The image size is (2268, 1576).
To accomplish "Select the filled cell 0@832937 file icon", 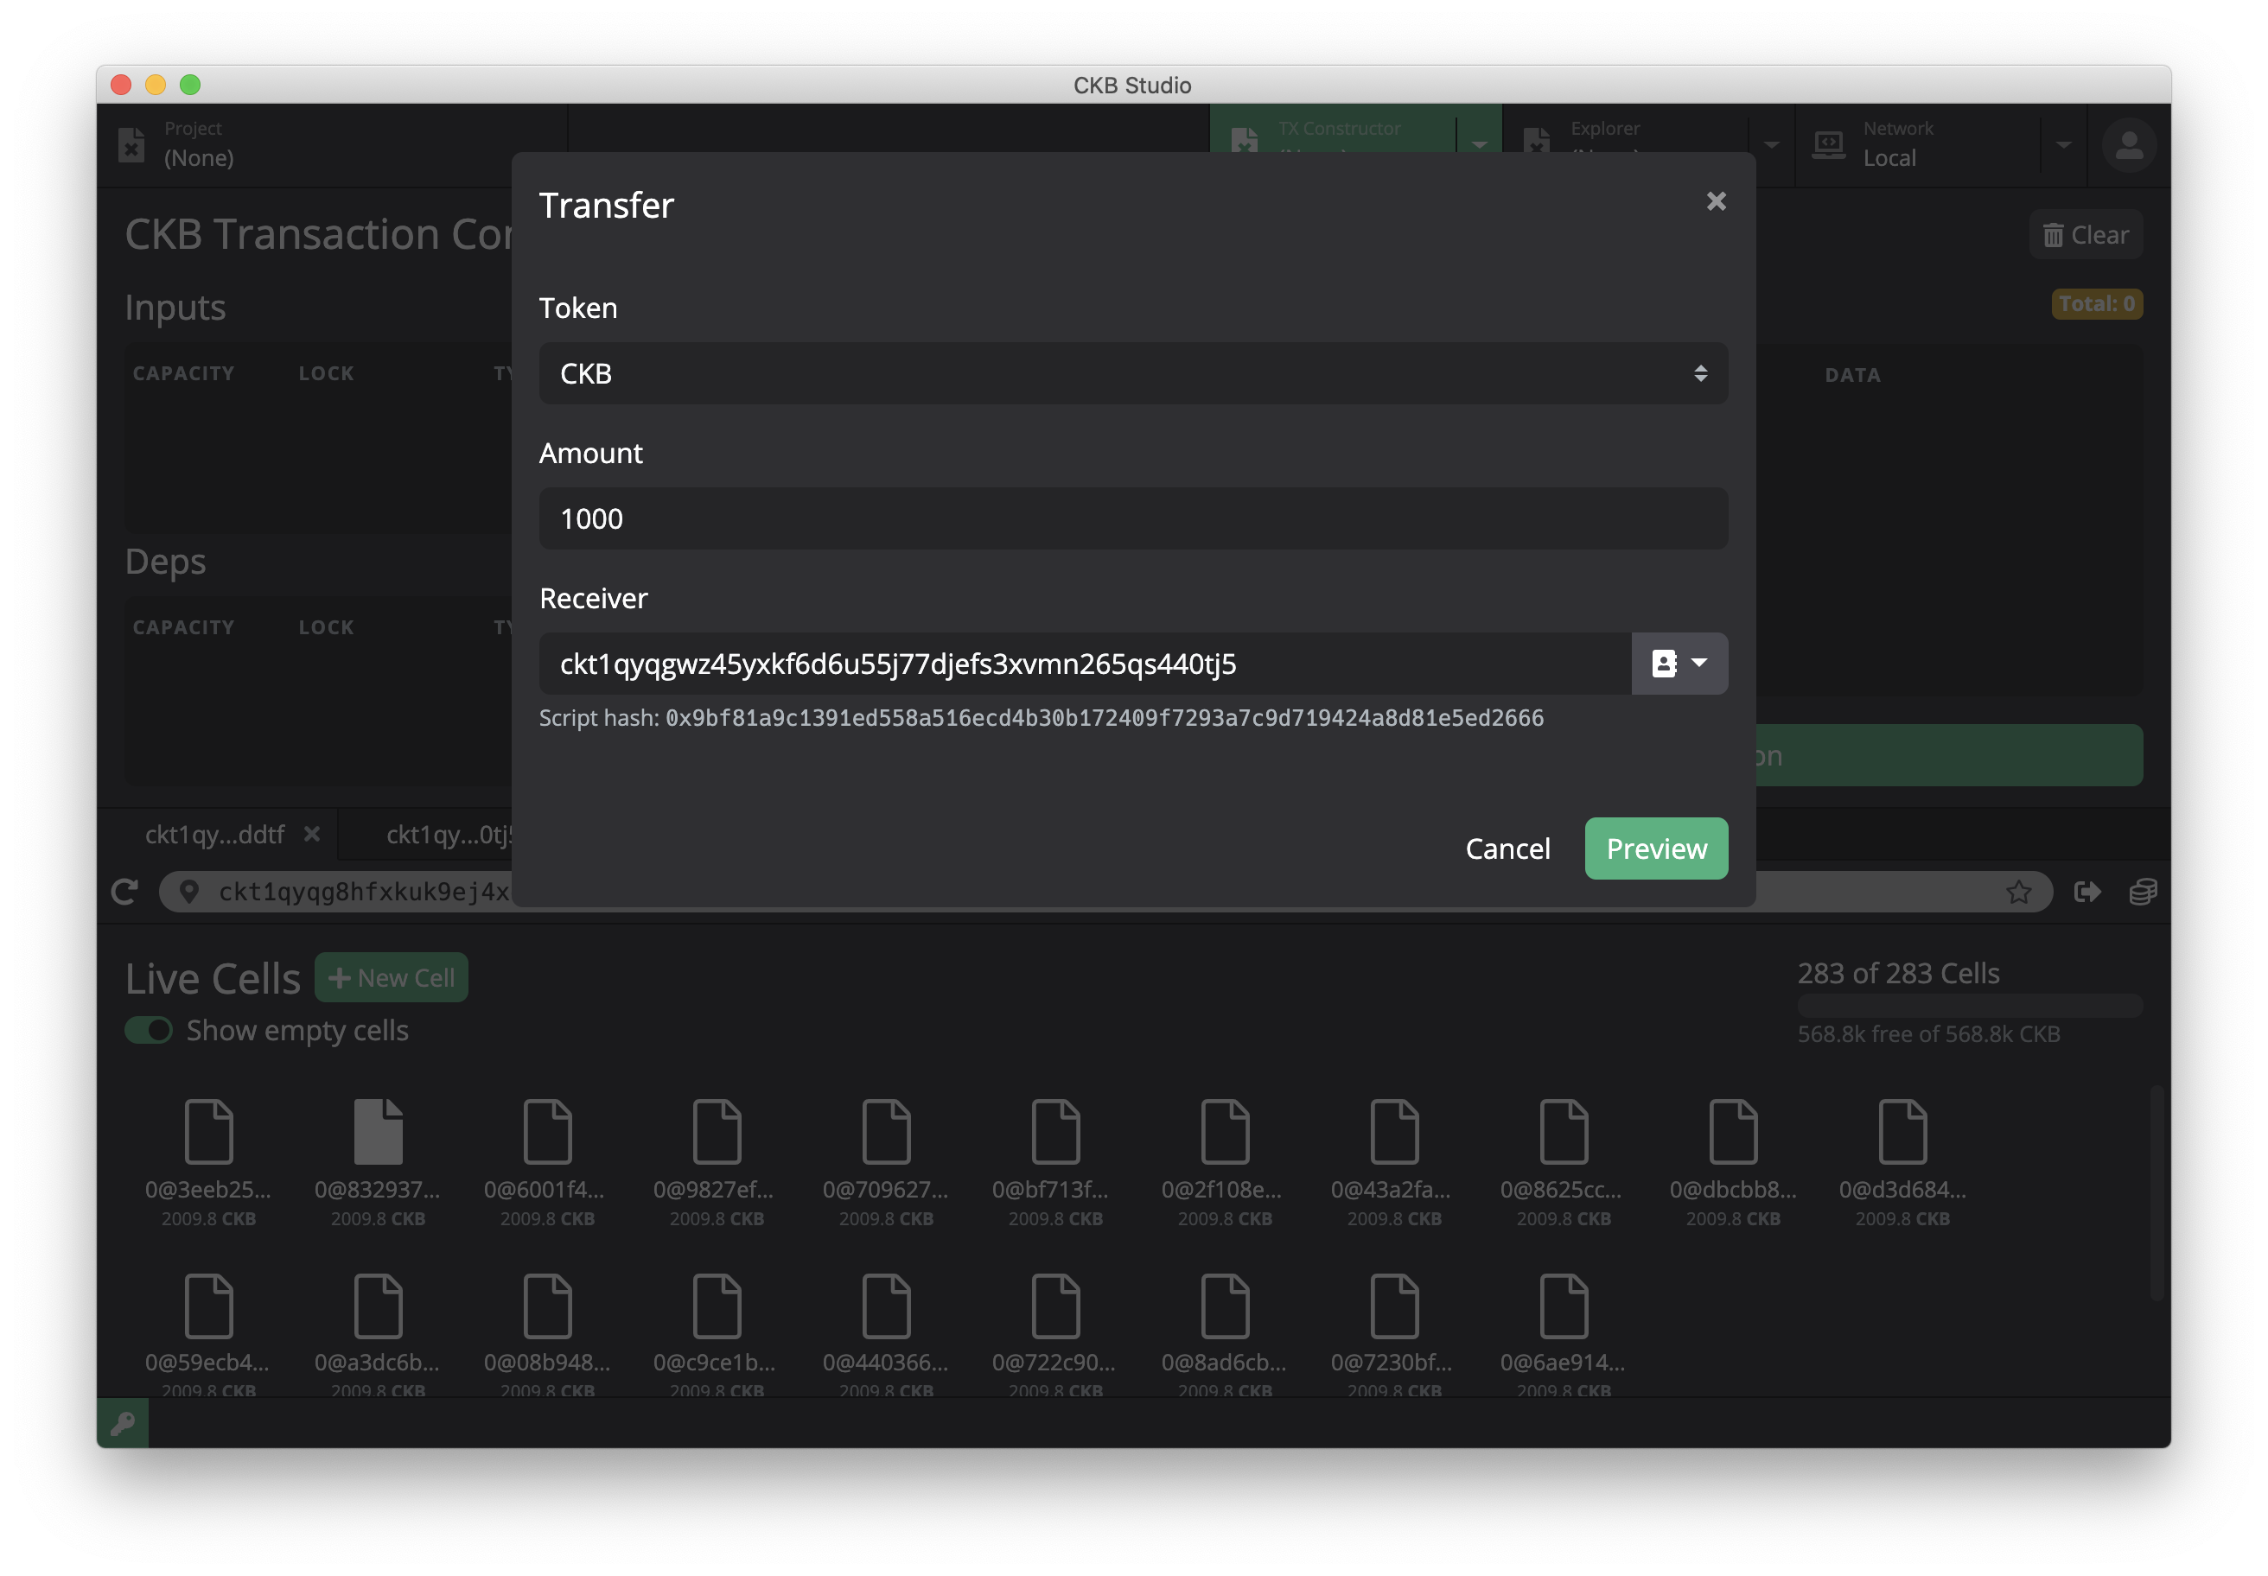I will pyautogui.click(x=378, y=1132).
